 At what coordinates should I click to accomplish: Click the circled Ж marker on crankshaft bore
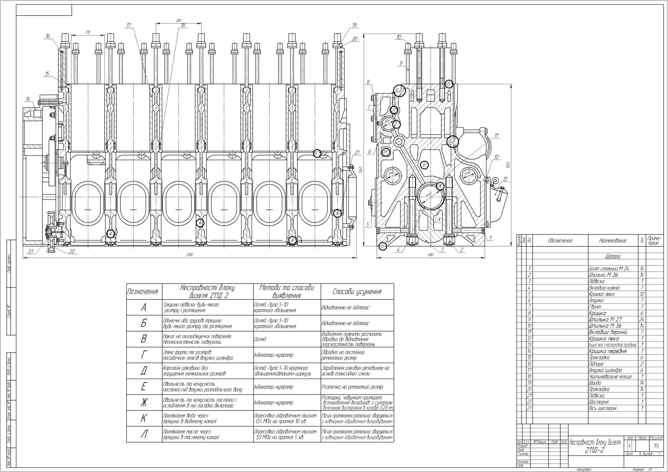[x=440, y=186]
